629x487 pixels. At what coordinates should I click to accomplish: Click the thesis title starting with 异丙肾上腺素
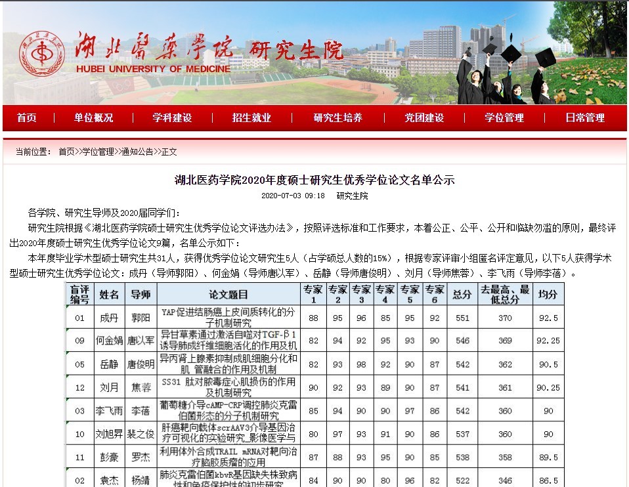point(228,364)
